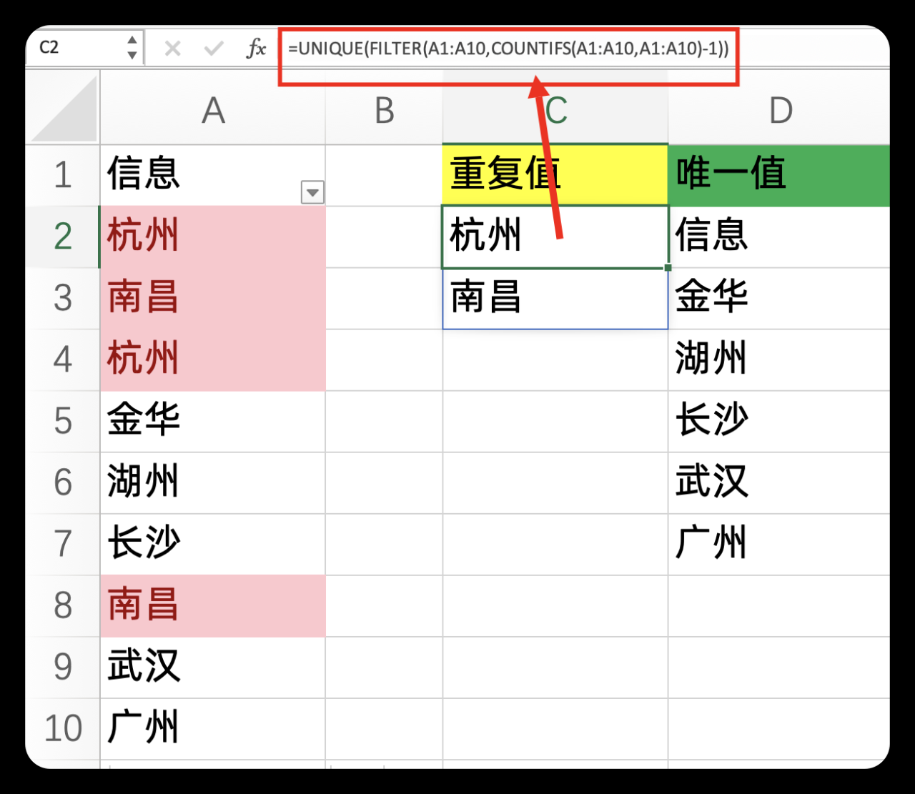This screenshot has width=915, height=794.
Task: Click the yellow 重复值 header cell
Action: click(x=555, y=175)
